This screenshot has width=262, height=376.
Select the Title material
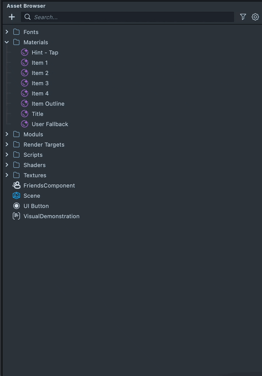point(37,114)
